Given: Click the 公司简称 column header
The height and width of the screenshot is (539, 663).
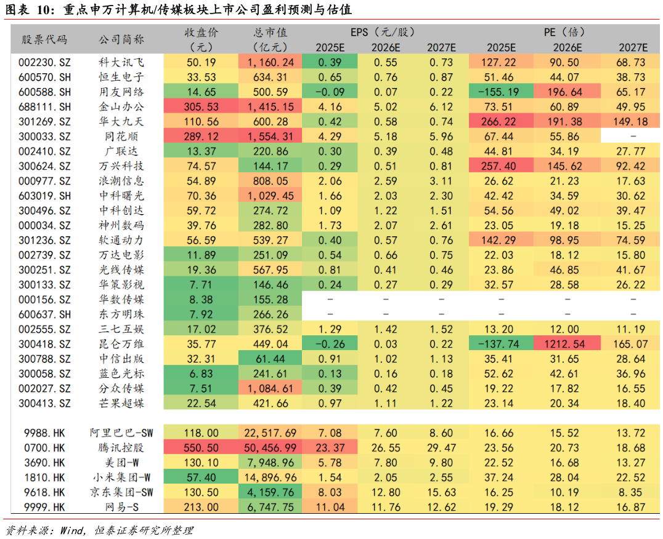Looking at the screenshot, I should click(x=122, y=38).
